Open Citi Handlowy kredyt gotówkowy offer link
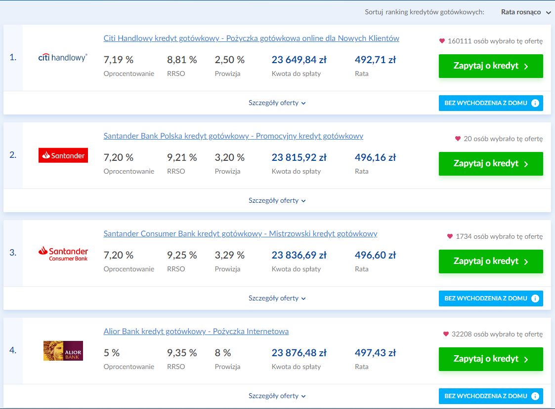 [x=252, y=38]
